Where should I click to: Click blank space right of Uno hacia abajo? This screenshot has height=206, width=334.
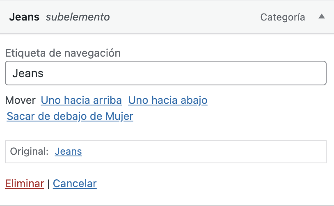pos(267,100)
